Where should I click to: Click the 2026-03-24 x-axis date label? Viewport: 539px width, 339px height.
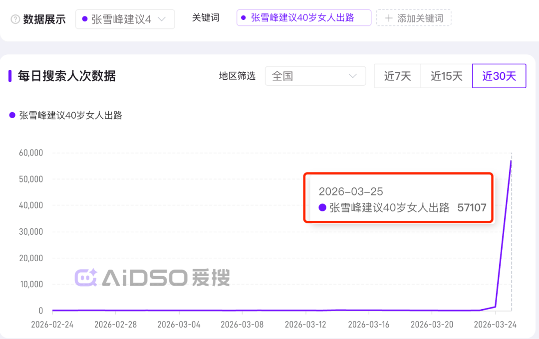point(495,325)
